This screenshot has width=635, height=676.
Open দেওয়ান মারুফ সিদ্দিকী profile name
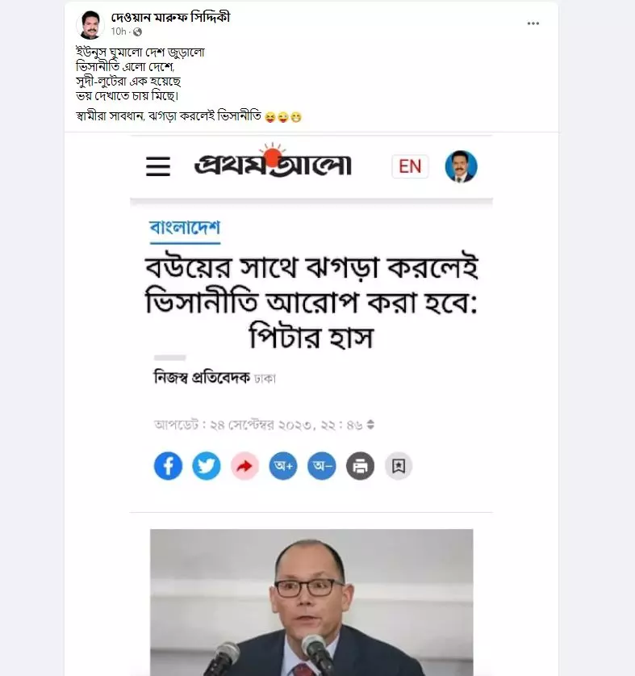170,18
